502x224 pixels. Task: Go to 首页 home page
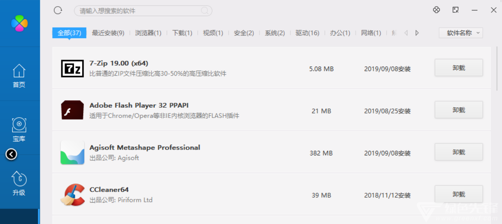19,76
